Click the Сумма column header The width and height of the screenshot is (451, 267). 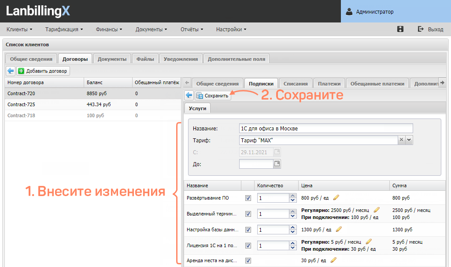coord(417,185)
